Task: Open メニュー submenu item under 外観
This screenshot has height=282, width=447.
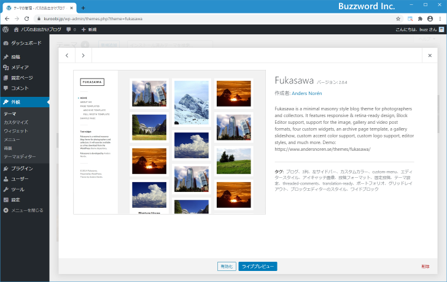Action: [12, 139]
